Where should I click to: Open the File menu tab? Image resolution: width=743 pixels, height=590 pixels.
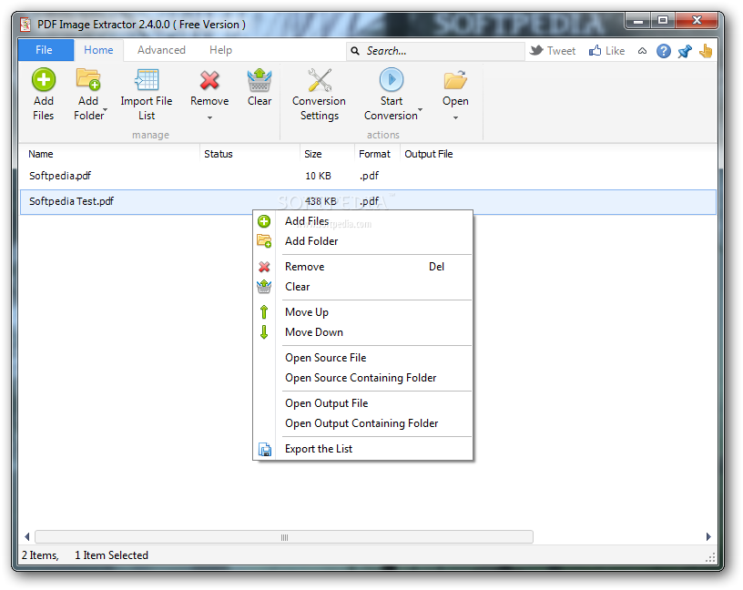46,50
